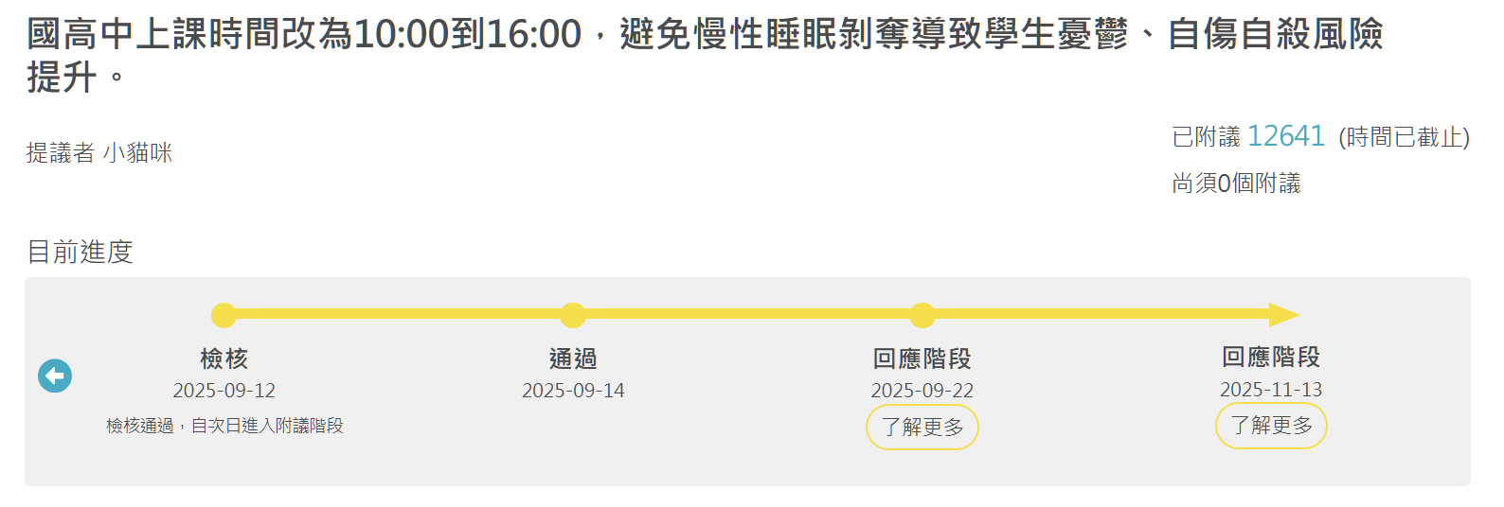Select the 檢核 dot on the timeline

(224, 315)
